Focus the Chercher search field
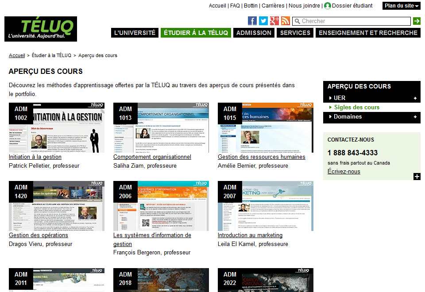The image size is (425, 292). click(351, 21)
